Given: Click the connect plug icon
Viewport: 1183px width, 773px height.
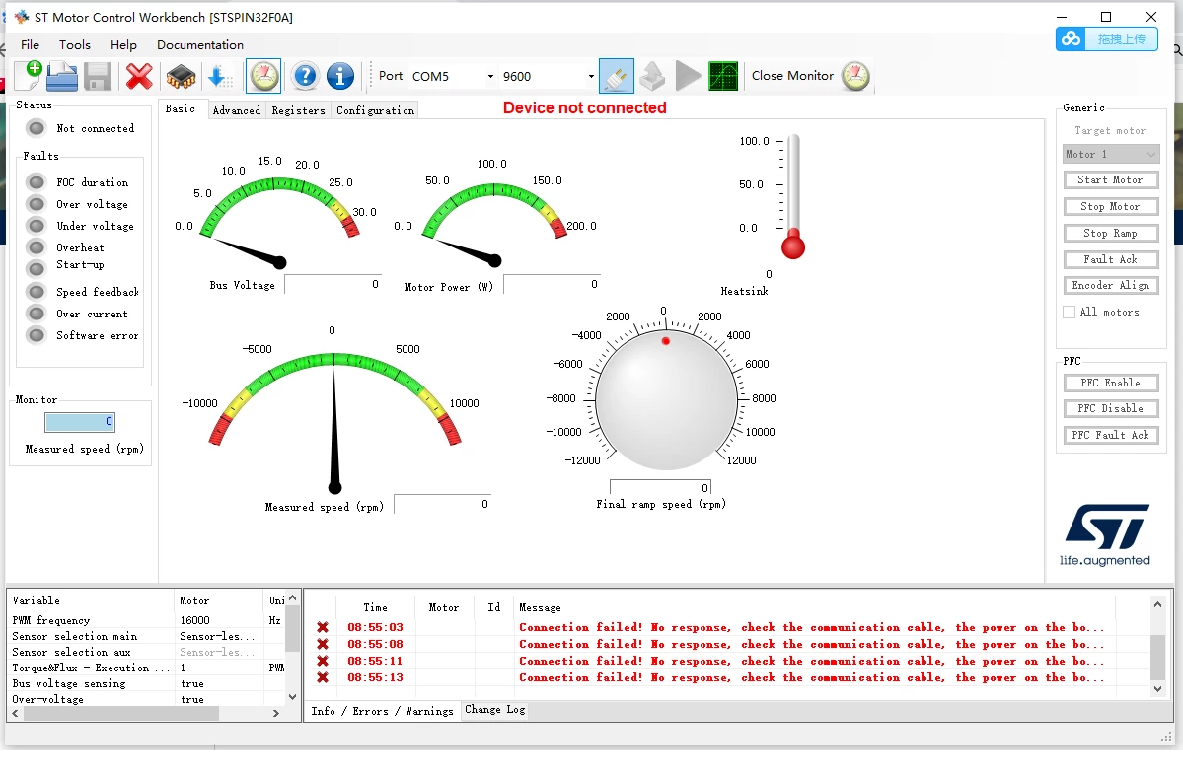Looking at the screenshot, I should 617,75.
